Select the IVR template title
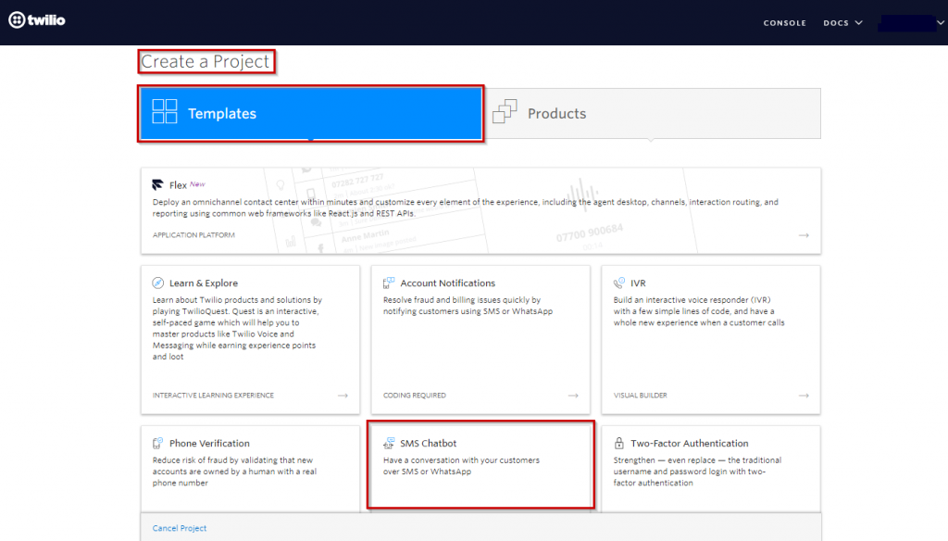The image size is (948, 541). click(x=638, y=283)
